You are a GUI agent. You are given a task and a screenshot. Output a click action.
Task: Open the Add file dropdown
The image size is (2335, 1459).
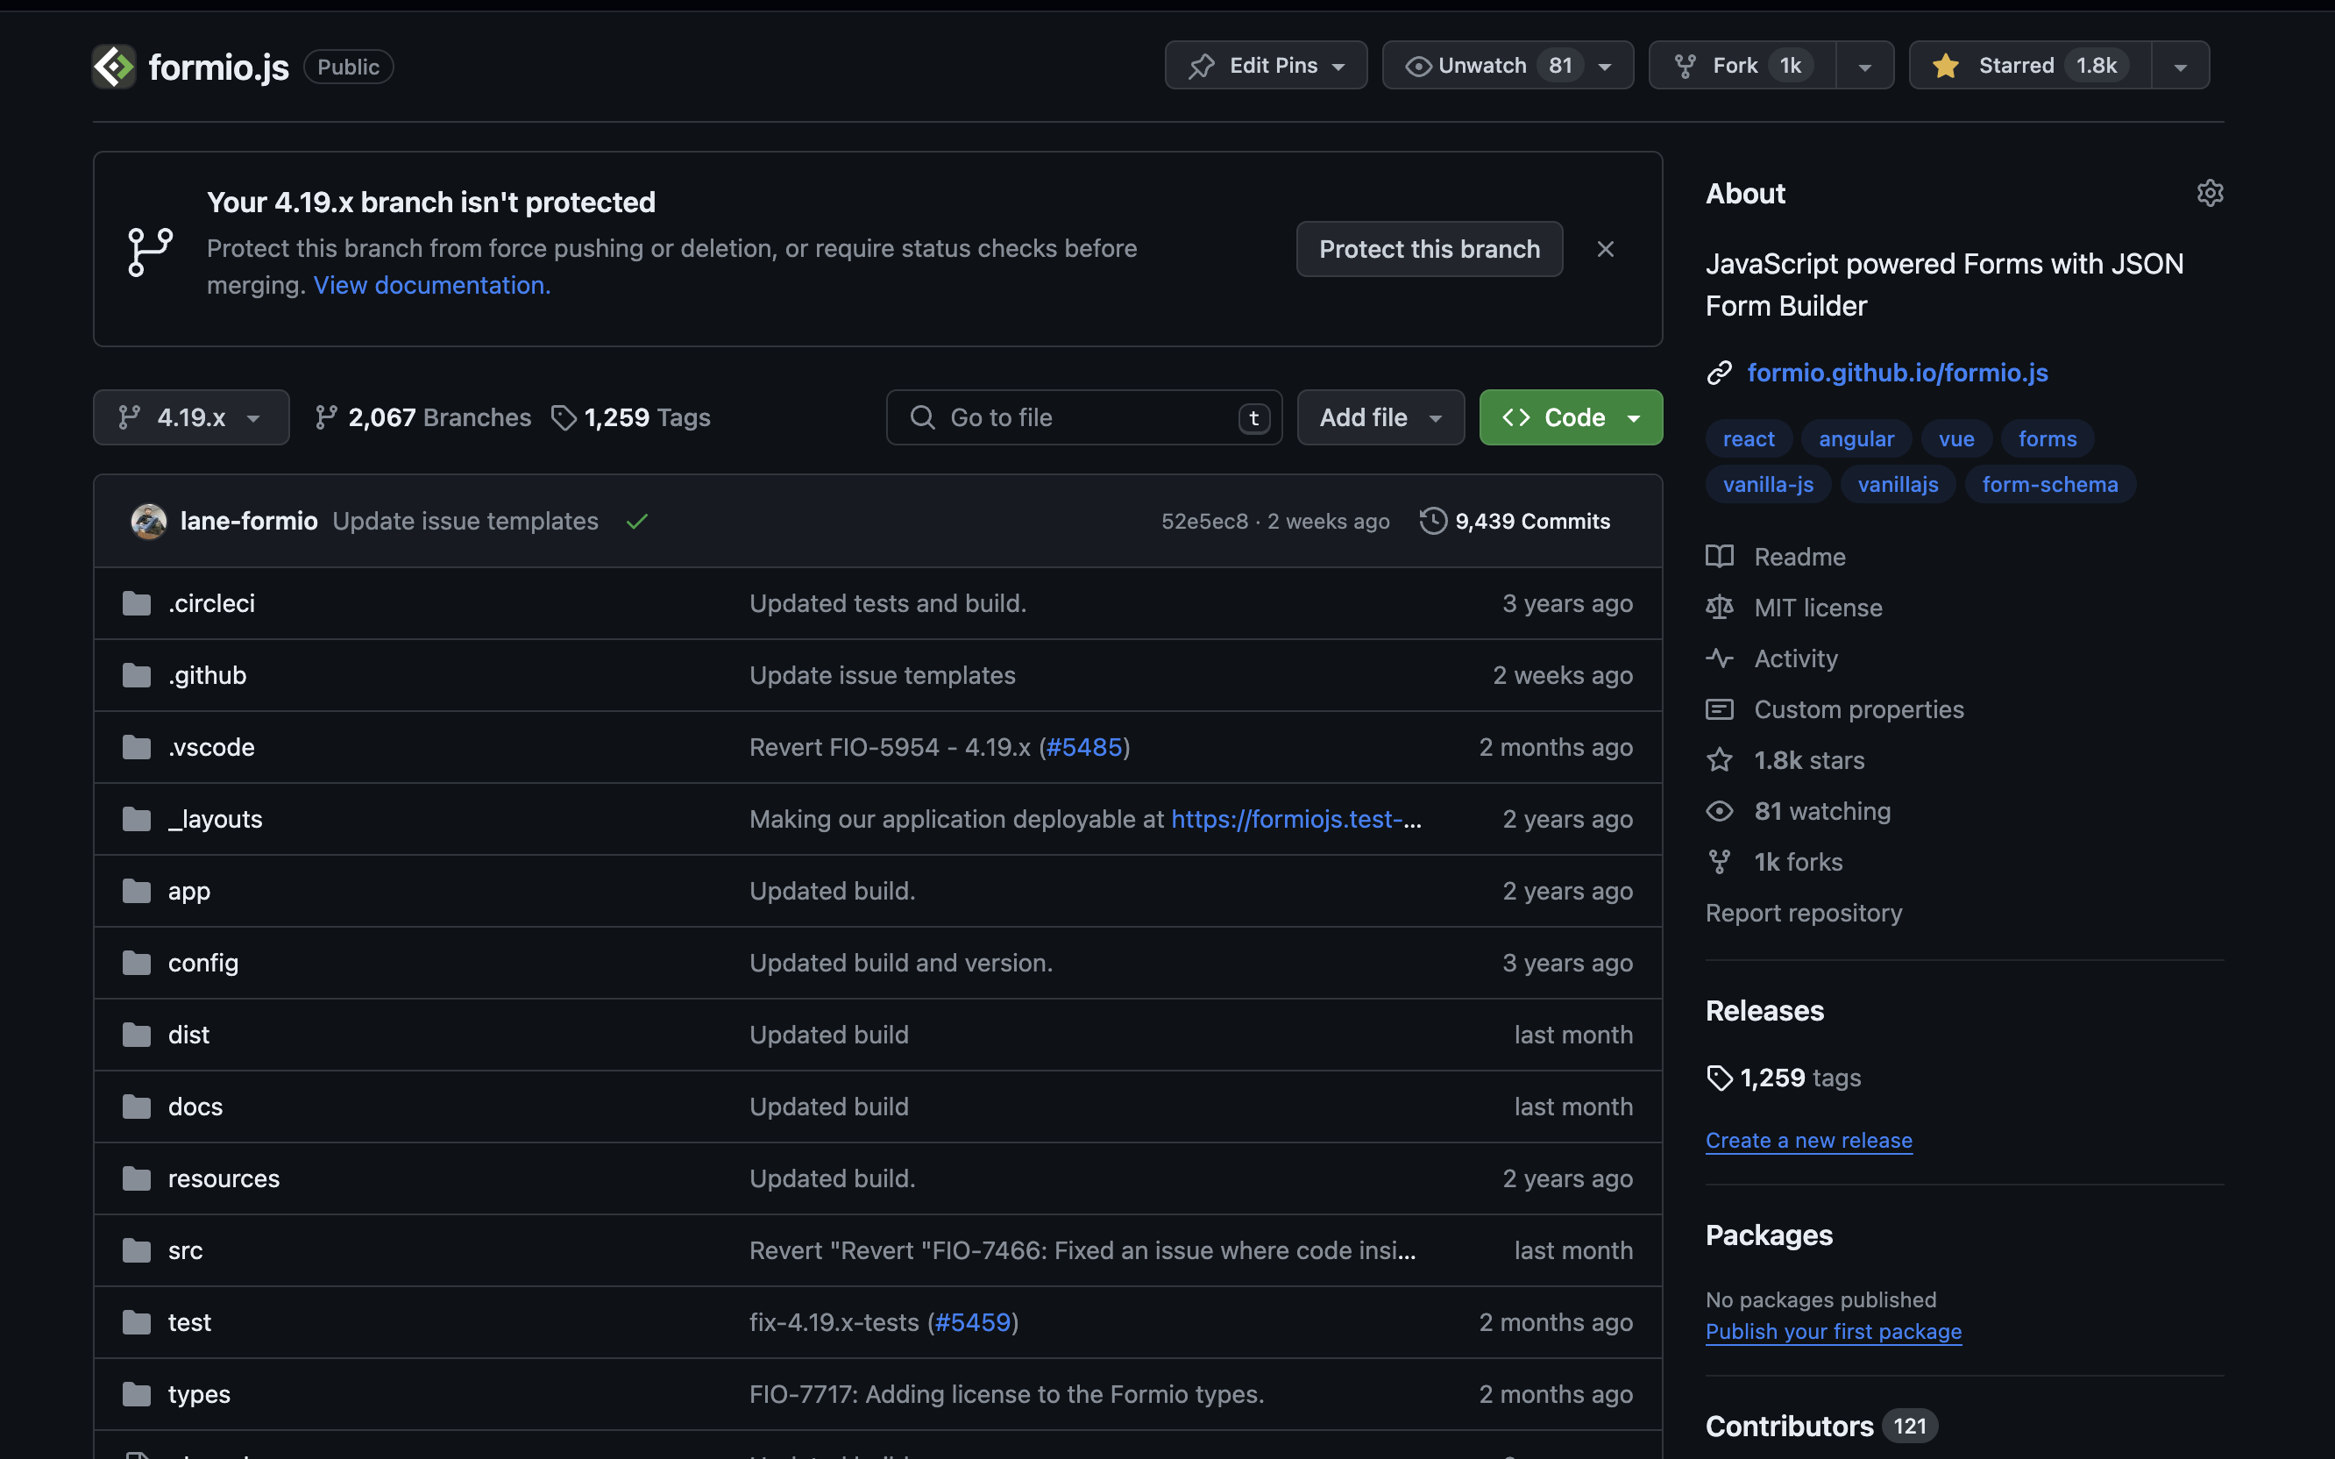pos(1380,418)
